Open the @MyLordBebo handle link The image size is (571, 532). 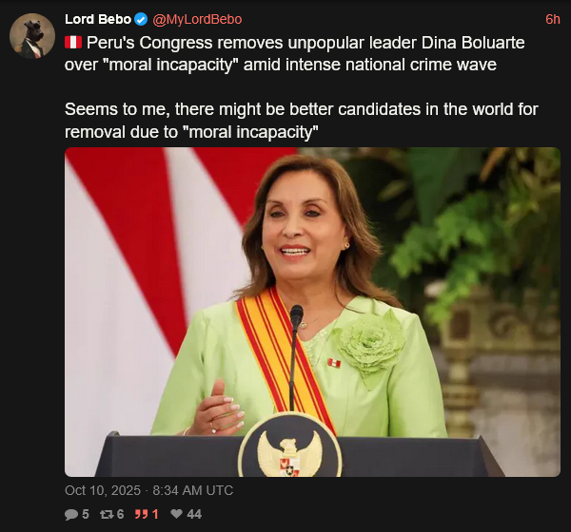197,19
